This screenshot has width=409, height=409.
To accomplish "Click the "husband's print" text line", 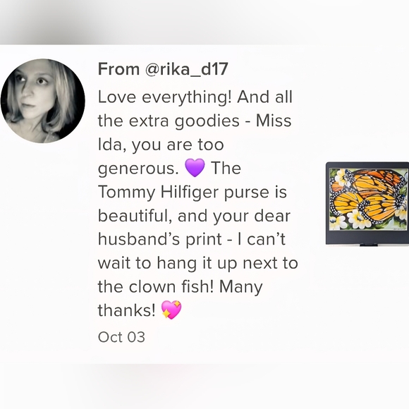I will (x=160, y=240).
